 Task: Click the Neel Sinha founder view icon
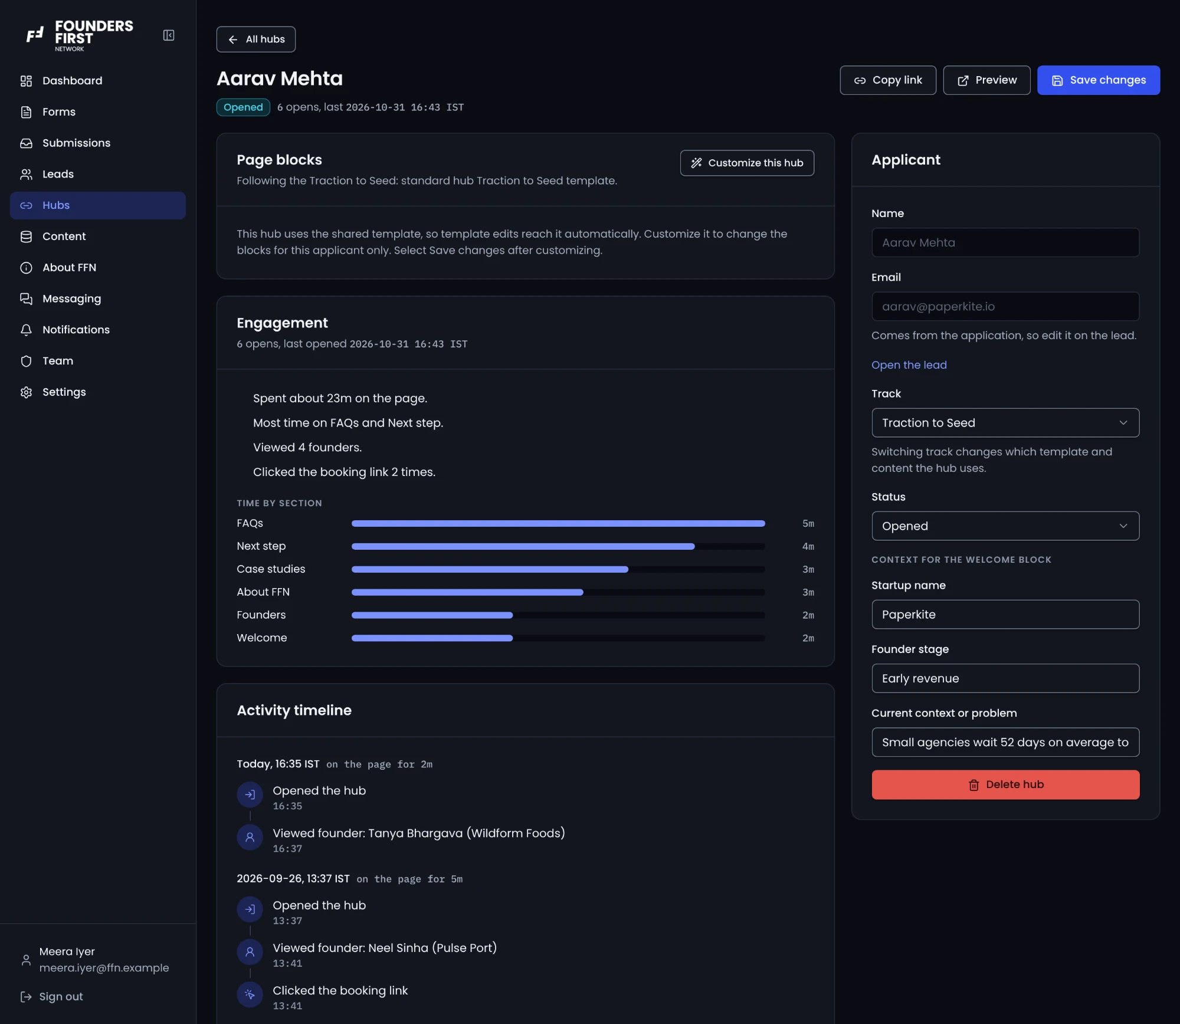pos(250,951)
